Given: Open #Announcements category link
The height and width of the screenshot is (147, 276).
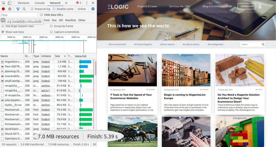Looking at the screenshot, I should (x=117, y=44).
